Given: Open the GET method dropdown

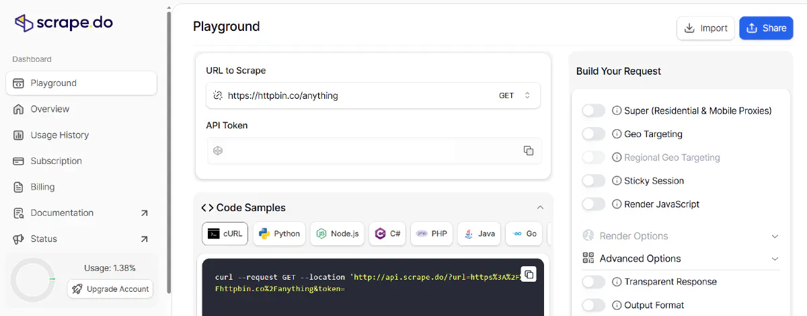Looking at the screenshot, I should click(514, 95).
